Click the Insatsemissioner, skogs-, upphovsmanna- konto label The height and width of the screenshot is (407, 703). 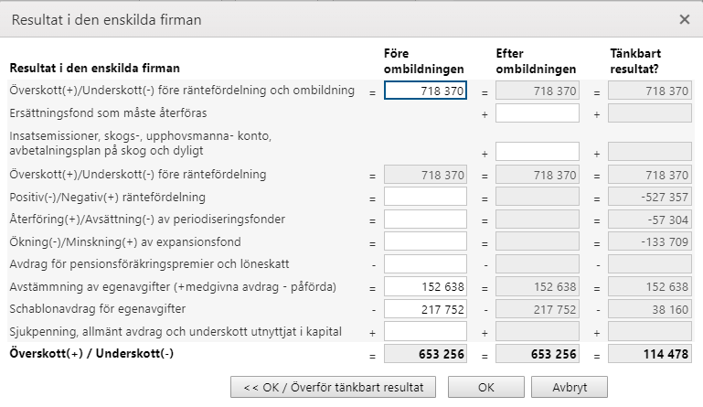point(141,144)
